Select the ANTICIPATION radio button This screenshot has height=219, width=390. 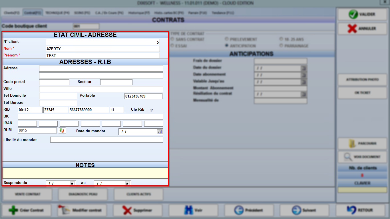(226, 46)
